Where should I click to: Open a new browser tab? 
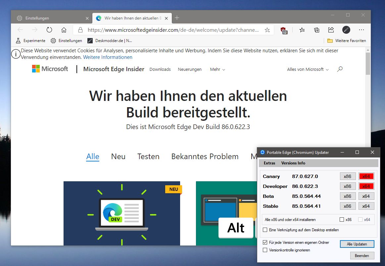coord(177,18)
